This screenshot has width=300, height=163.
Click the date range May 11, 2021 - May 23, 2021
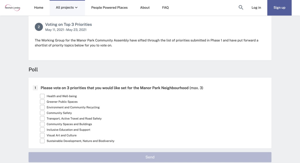point(66,30)
